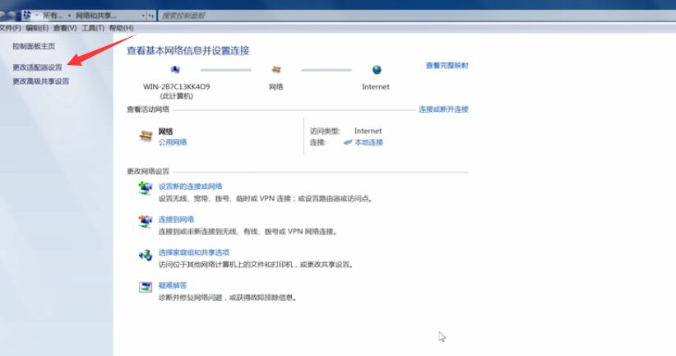Viewport: 676px width, 356px height.
Task: Click the Back navigation button
Action: pyautogui.click(x=3, y=16)
